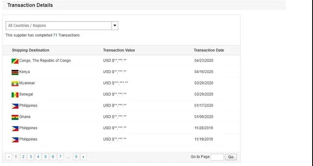
Task: Select page 7 in pagination
Action: (60, 157)
